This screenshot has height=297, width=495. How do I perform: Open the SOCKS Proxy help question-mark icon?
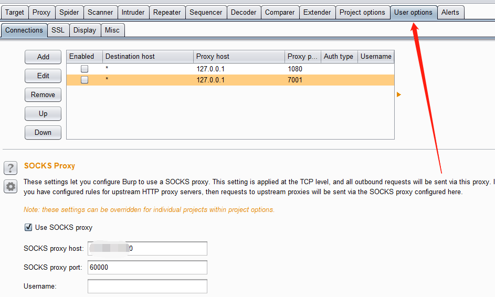point(10,168)
